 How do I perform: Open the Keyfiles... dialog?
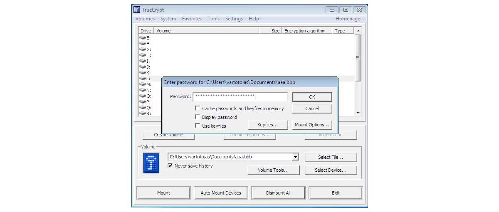point(267,125)
